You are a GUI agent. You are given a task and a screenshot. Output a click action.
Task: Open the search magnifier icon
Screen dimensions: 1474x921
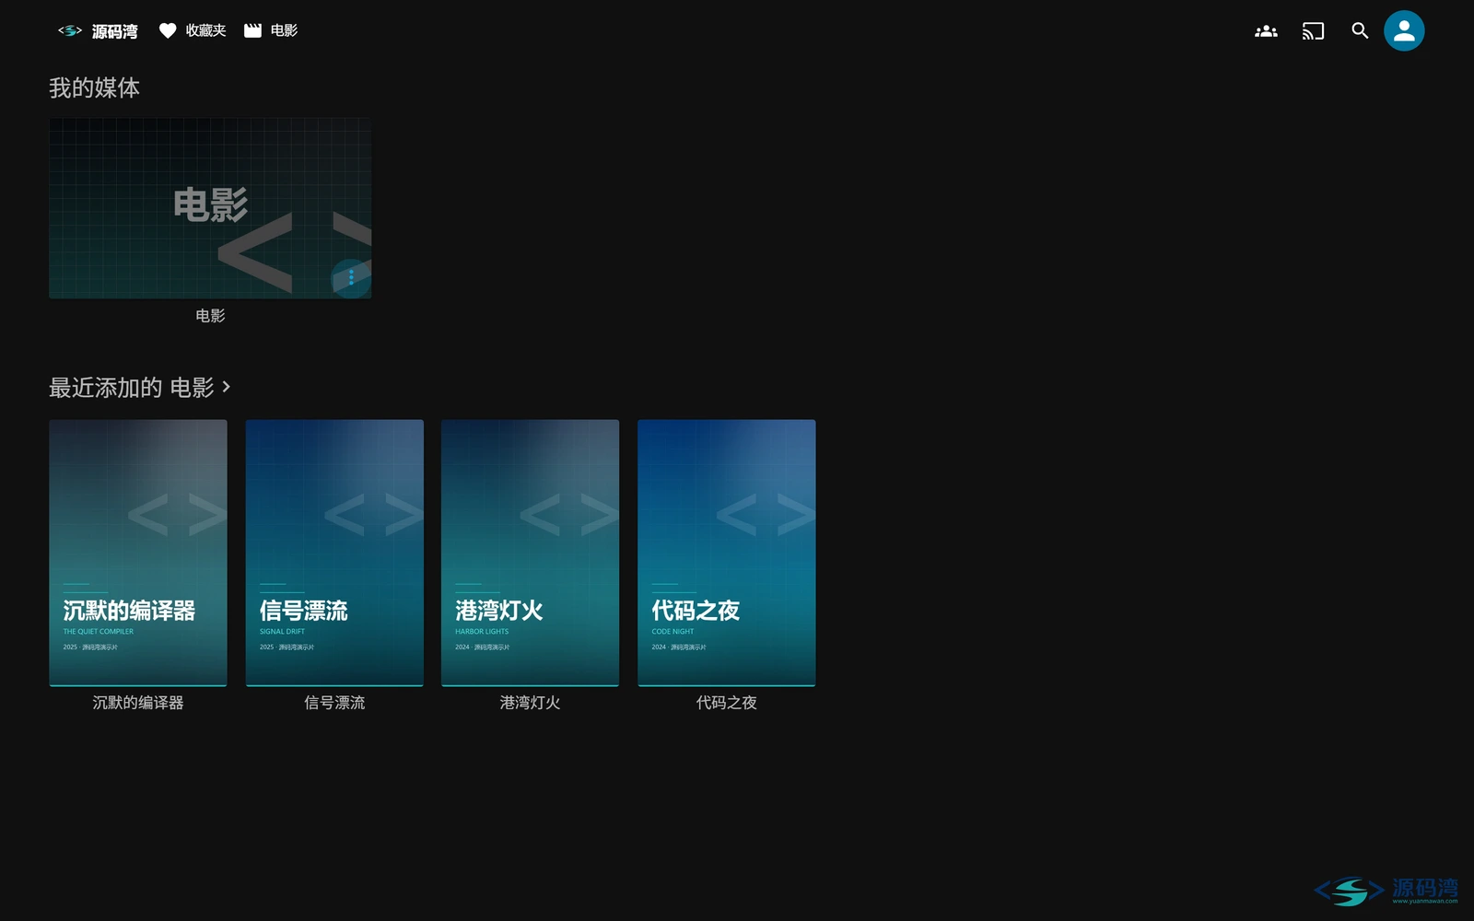(1360, 31)
